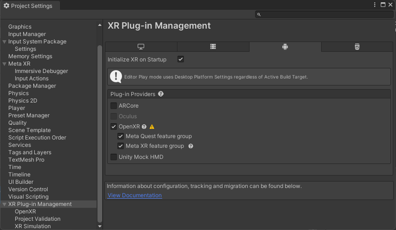Enable the Unity Mock HMD checkbox

(114, 157)
